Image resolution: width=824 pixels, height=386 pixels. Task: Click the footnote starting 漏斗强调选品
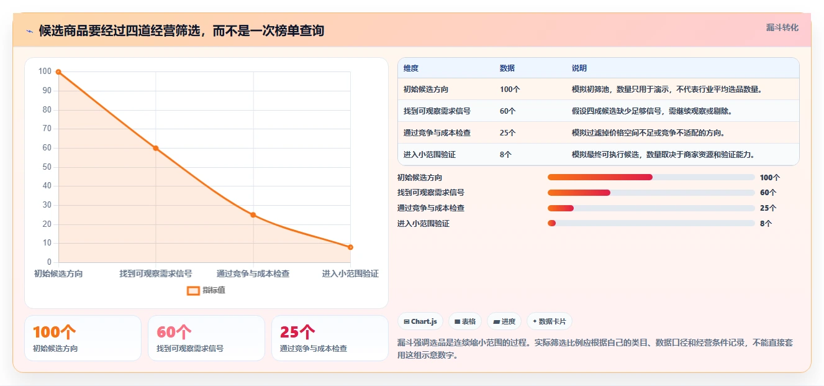[x=595, y=349]
